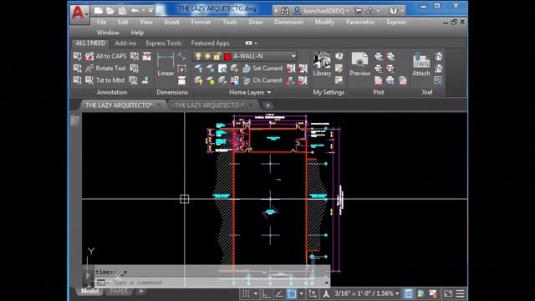Click the shield help icon in My Settings
Image resolution: width=535 pixels, height=301 pixels.
339,56
